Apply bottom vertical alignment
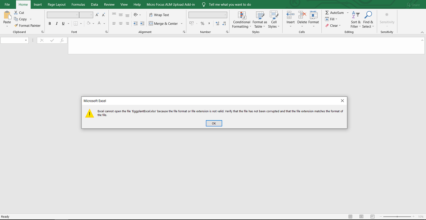426x220 pixels. 127,15
